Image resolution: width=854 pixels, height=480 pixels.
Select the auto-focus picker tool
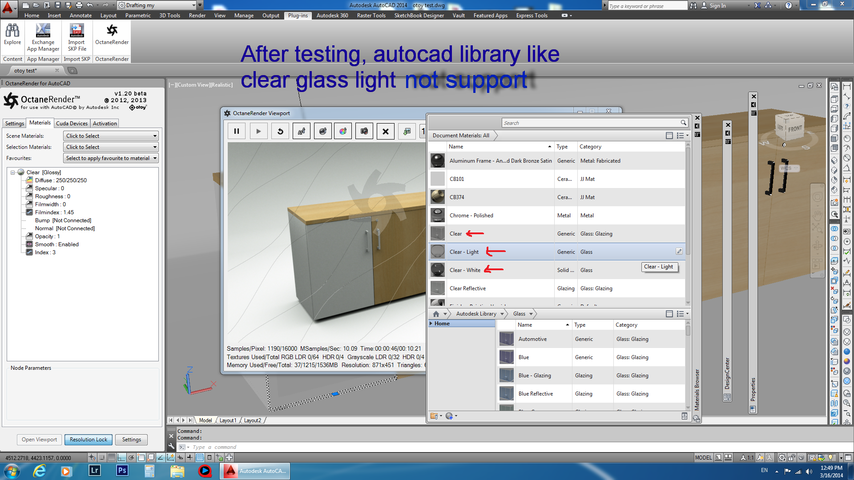302,131
